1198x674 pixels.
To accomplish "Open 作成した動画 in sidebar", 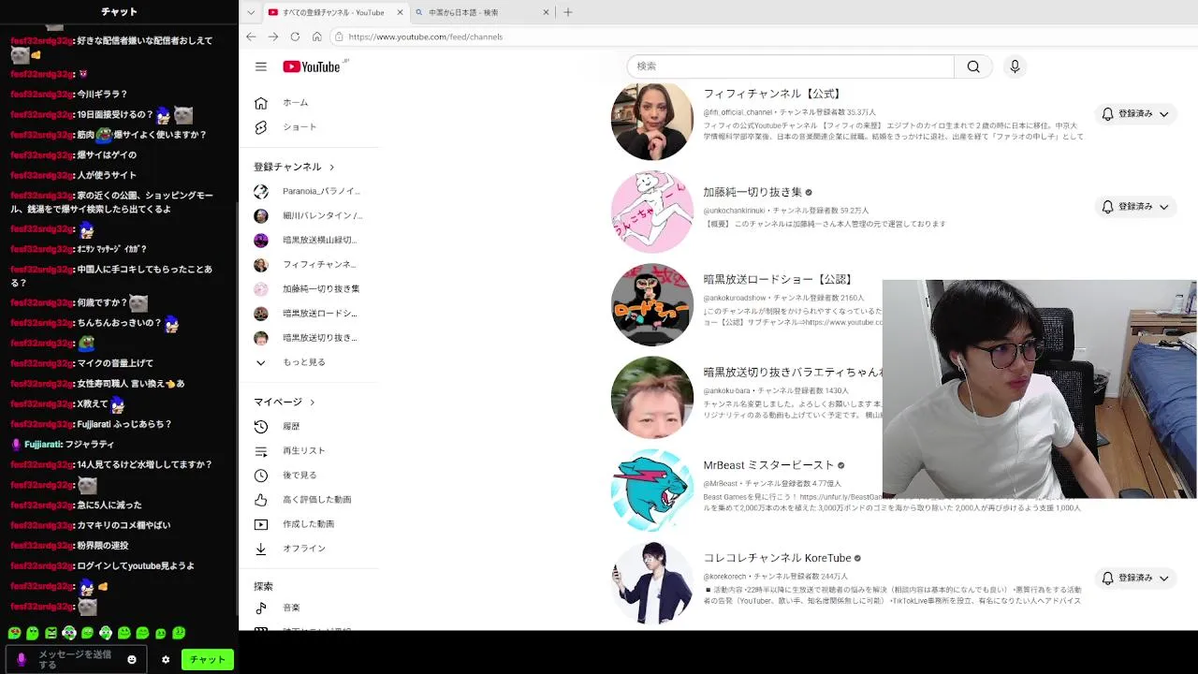I will pos(309,523).
